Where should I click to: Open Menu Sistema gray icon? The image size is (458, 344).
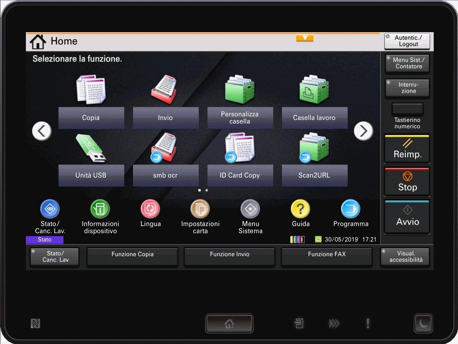[x=251, y=209]
